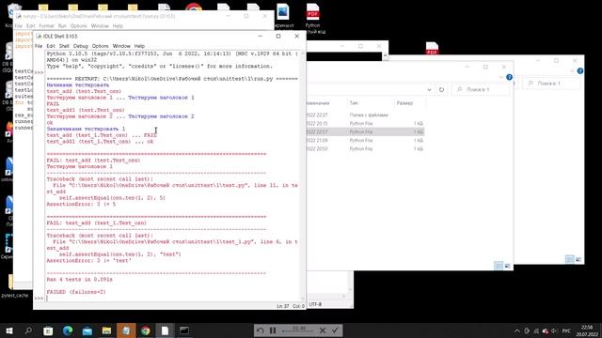The width and height of the screenshot is (602, 338).
Task: Expand address bar history dropdown in front Explorer
Action: [x=429, y=90]
